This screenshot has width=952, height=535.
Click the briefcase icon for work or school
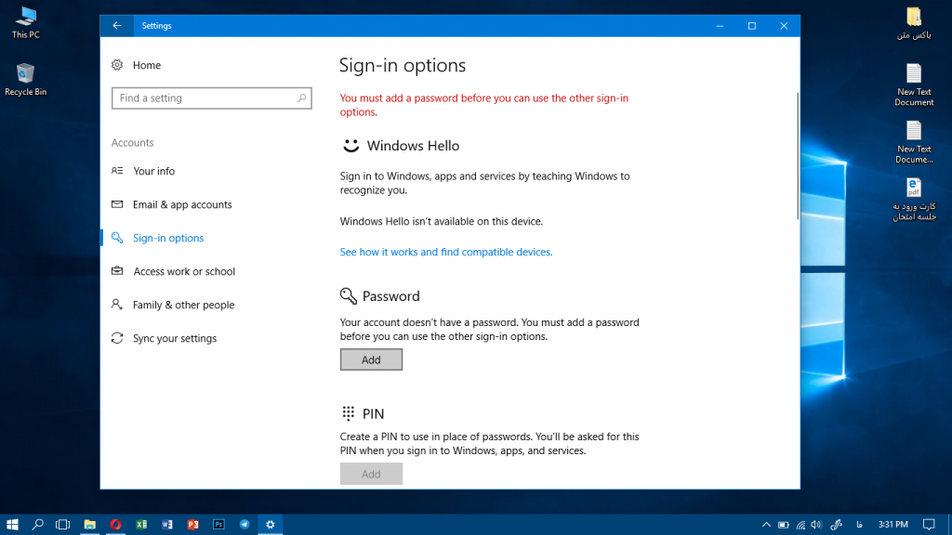[x=117, y=271]
